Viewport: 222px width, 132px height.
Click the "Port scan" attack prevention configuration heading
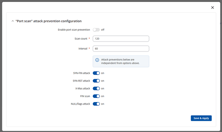(48, 21)
